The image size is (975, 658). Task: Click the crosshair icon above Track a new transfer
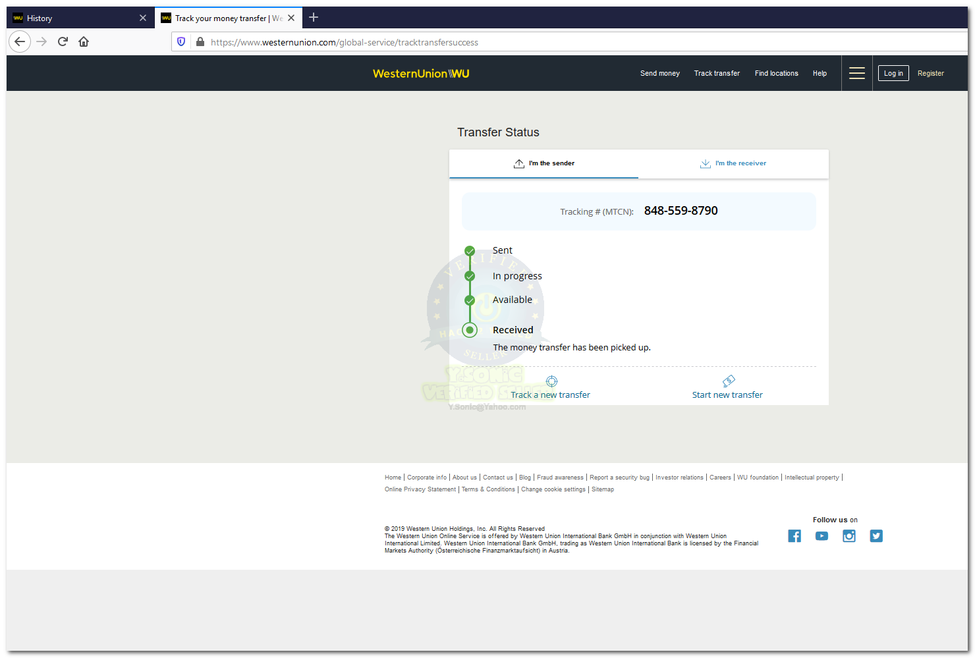point(552,381)
